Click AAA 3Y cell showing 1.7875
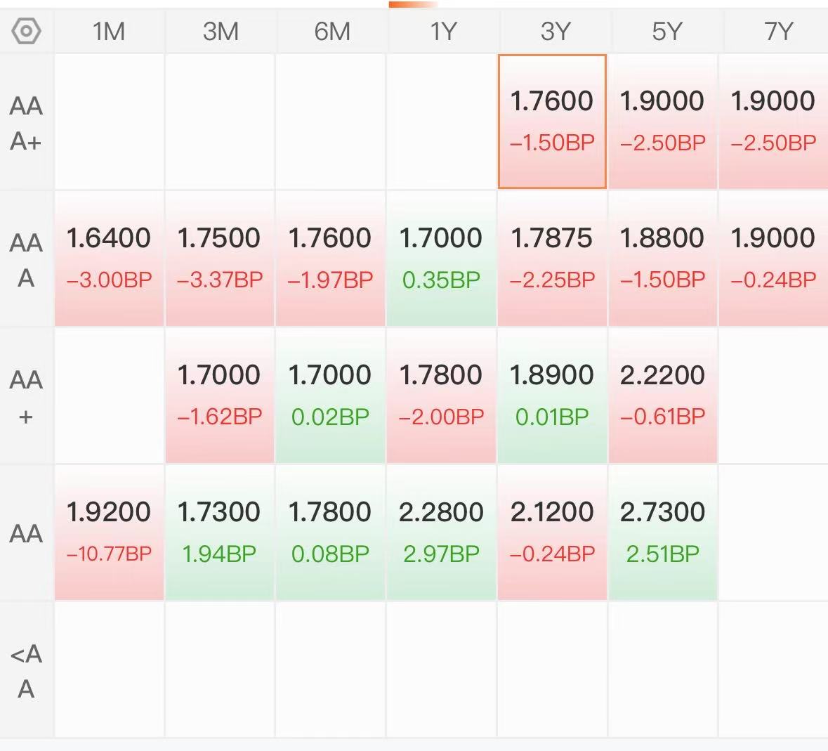 [552, 259]
